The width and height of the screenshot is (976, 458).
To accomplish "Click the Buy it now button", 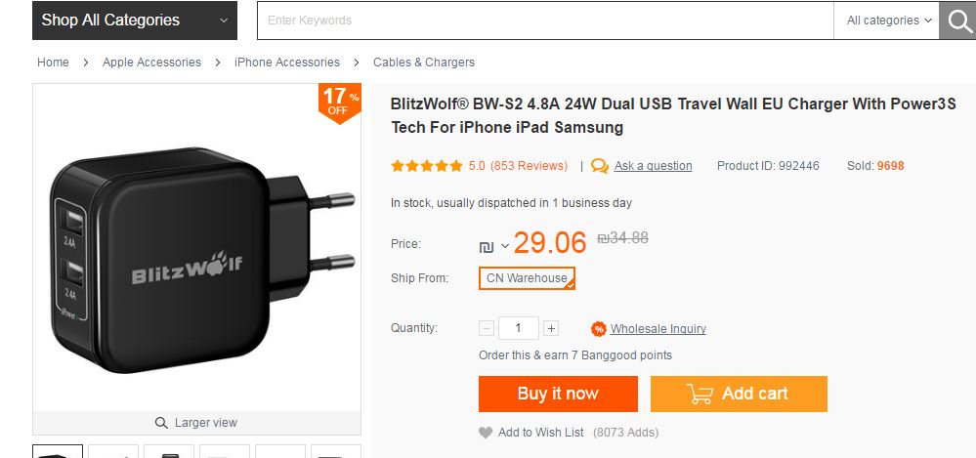I will click(558, 394).
